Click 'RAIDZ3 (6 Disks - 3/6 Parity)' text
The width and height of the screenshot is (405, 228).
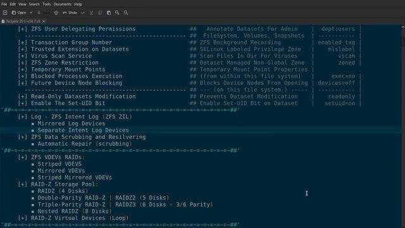click(x=165, y=204)
